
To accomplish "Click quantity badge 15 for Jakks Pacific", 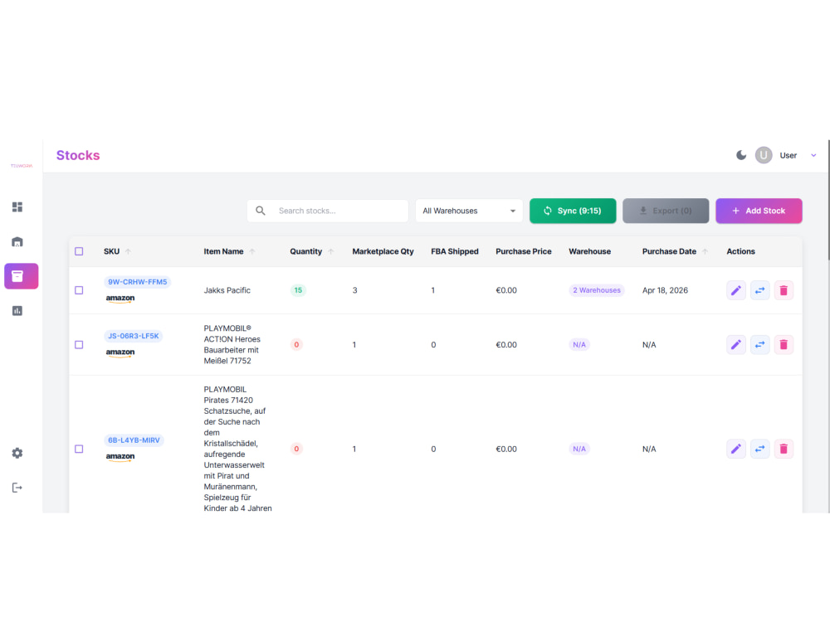I will coord(298,290).
